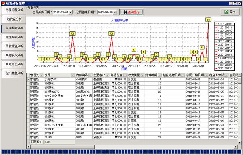
Task: Click the horizontal scrollbar right arrow
Action: pos(236,147)
